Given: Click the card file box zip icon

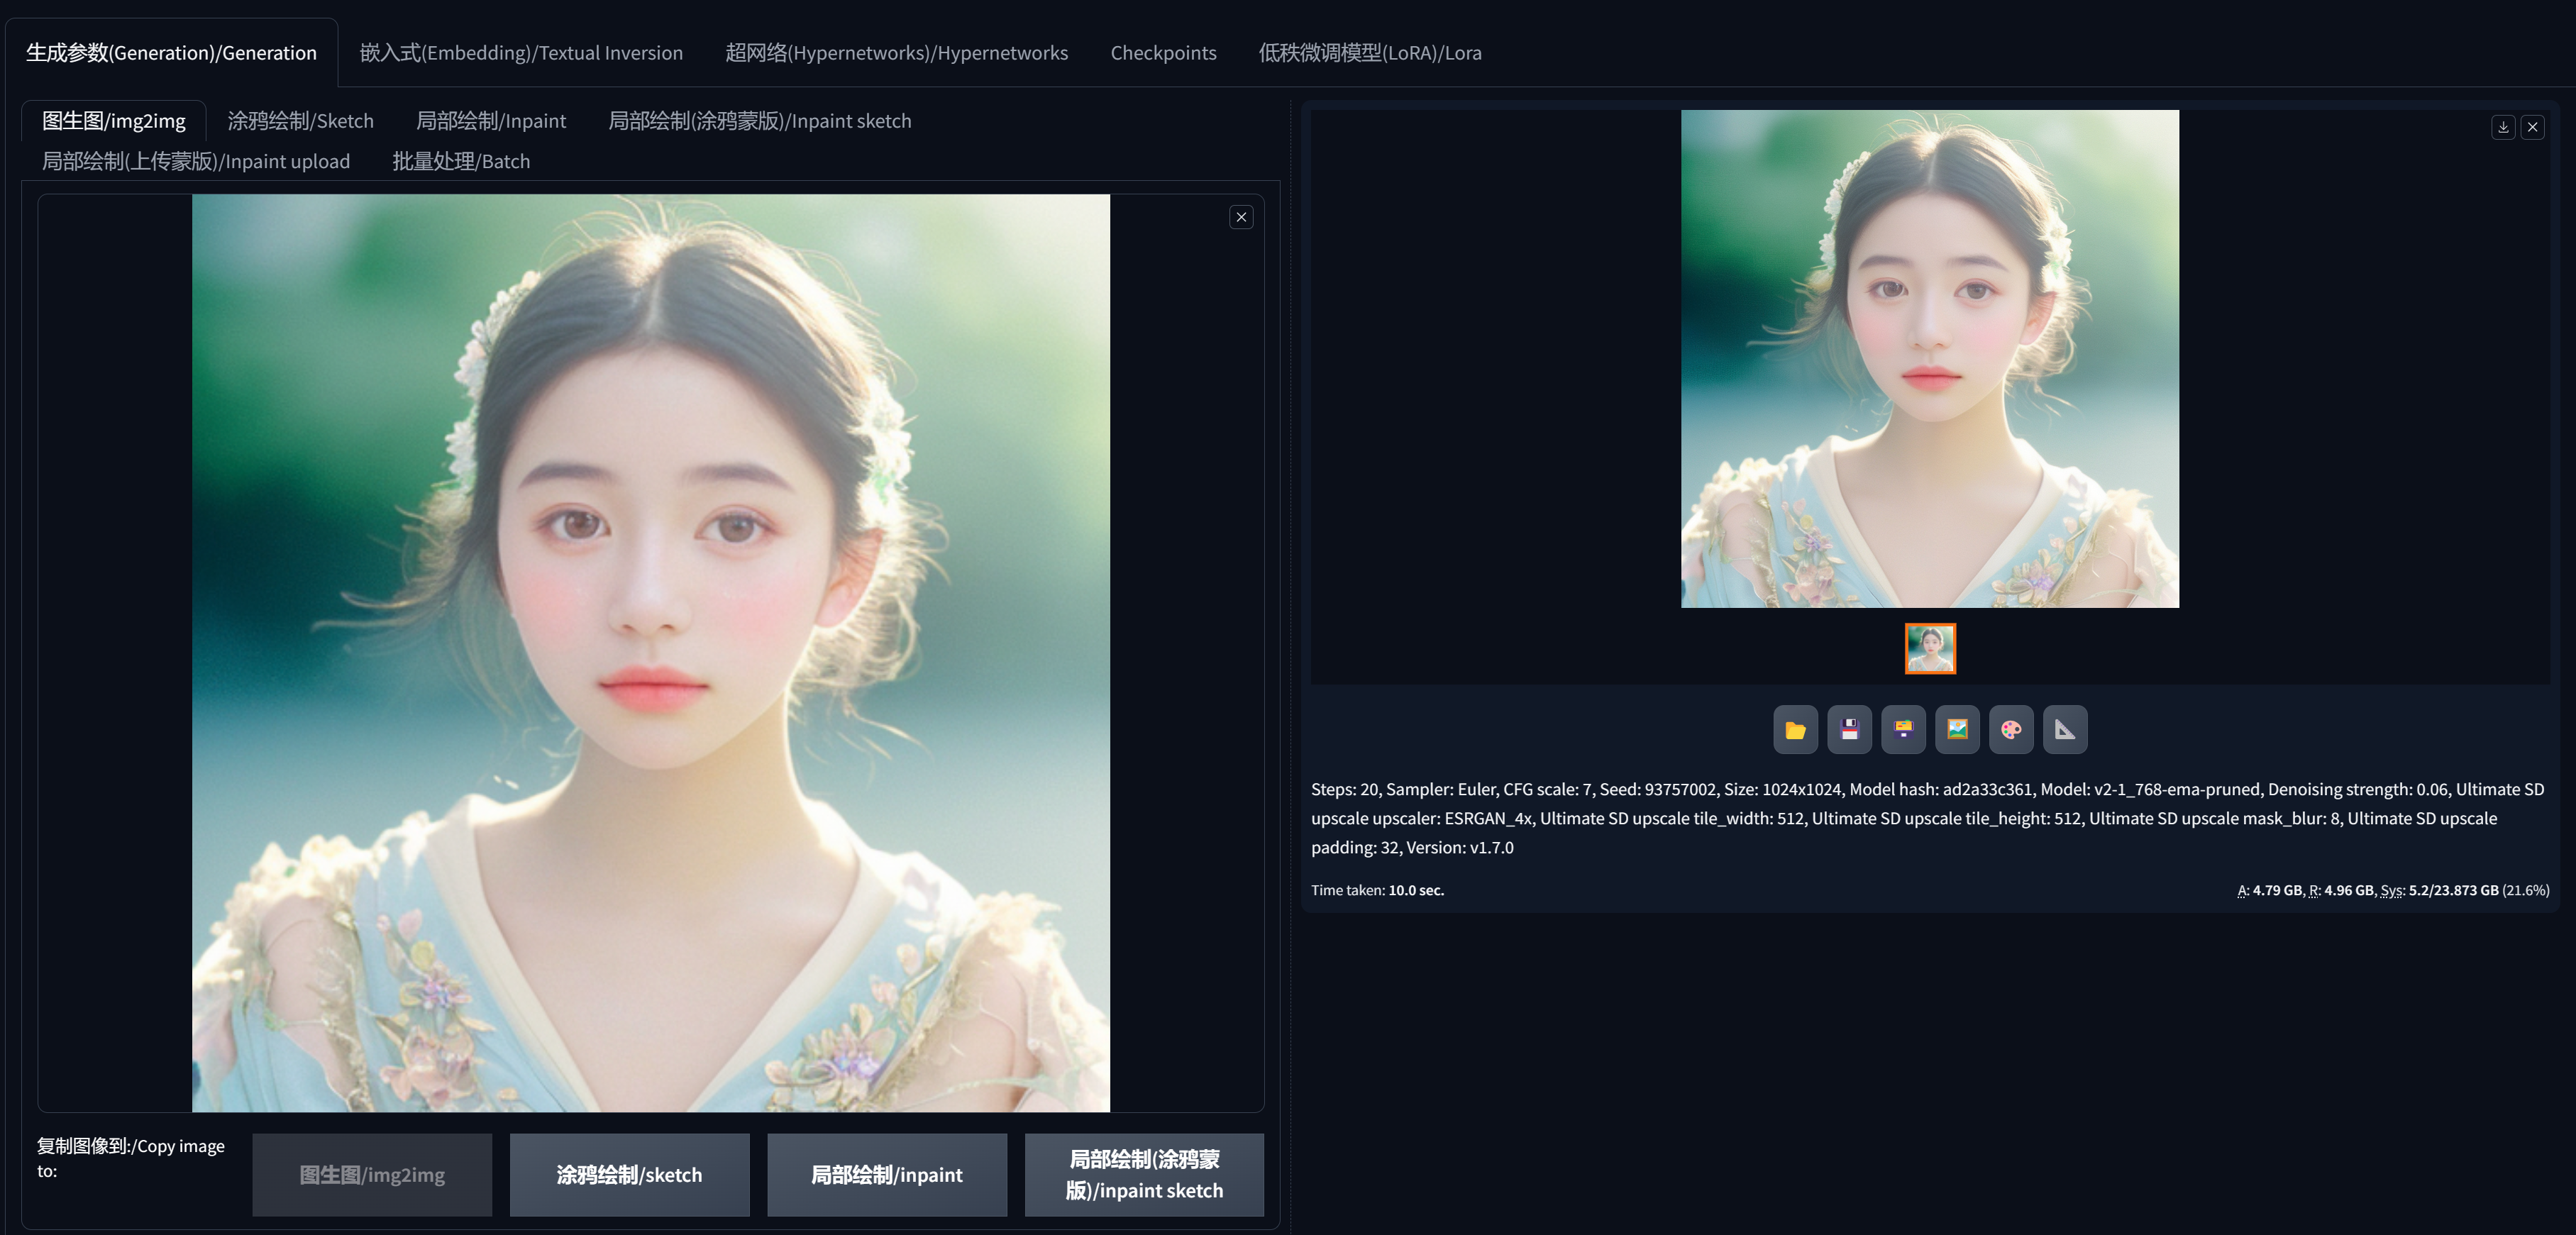Looking at the screenshot, I should [x=1903, y=730].
